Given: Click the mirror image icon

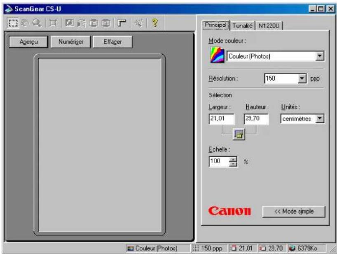Looking at the screenshot, I should pos(82,23).
